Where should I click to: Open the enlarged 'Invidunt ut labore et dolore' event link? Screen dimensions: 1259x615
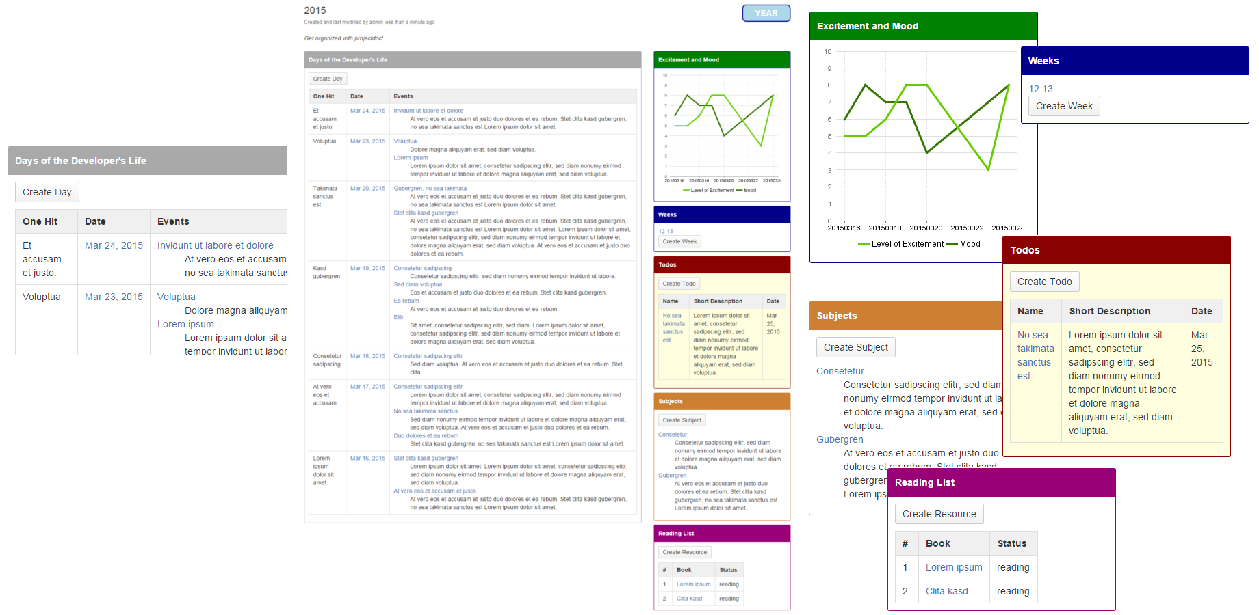click(x=216, y=245)
